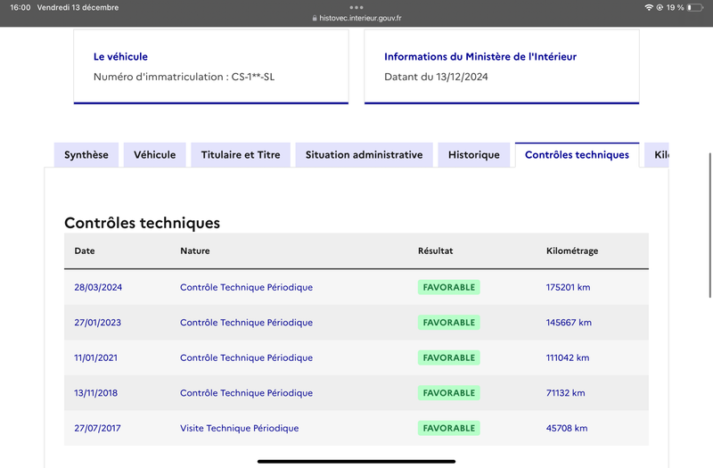Click the FAVORABLE badge for 28/03/2024
This screenshot has height=468, width=713.
pyautogui.click(x=449, y=287)
